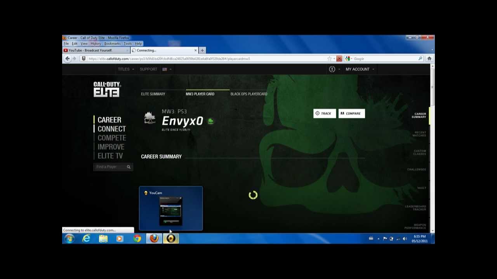Image resolution: width=497 pixels, height=279 pixels.
Task: Select the YouCam taskbar icon
Action: pyautogui.click(x=171, y=239)
